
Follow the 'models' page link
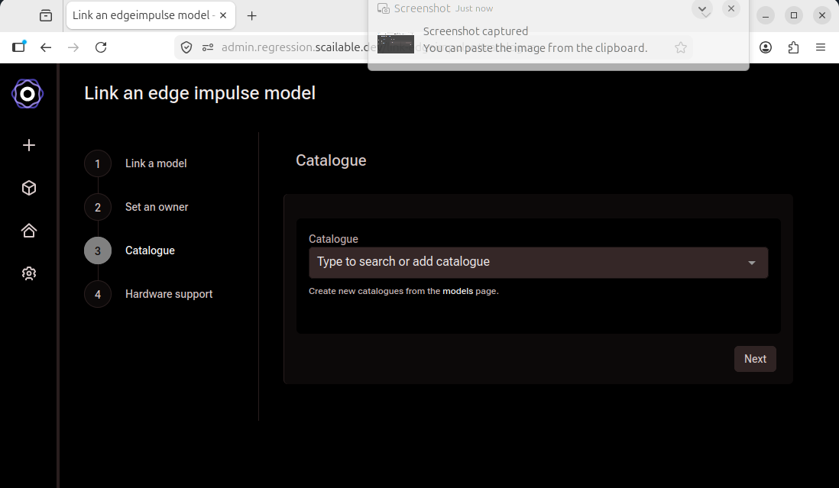[x=458, y=291]
